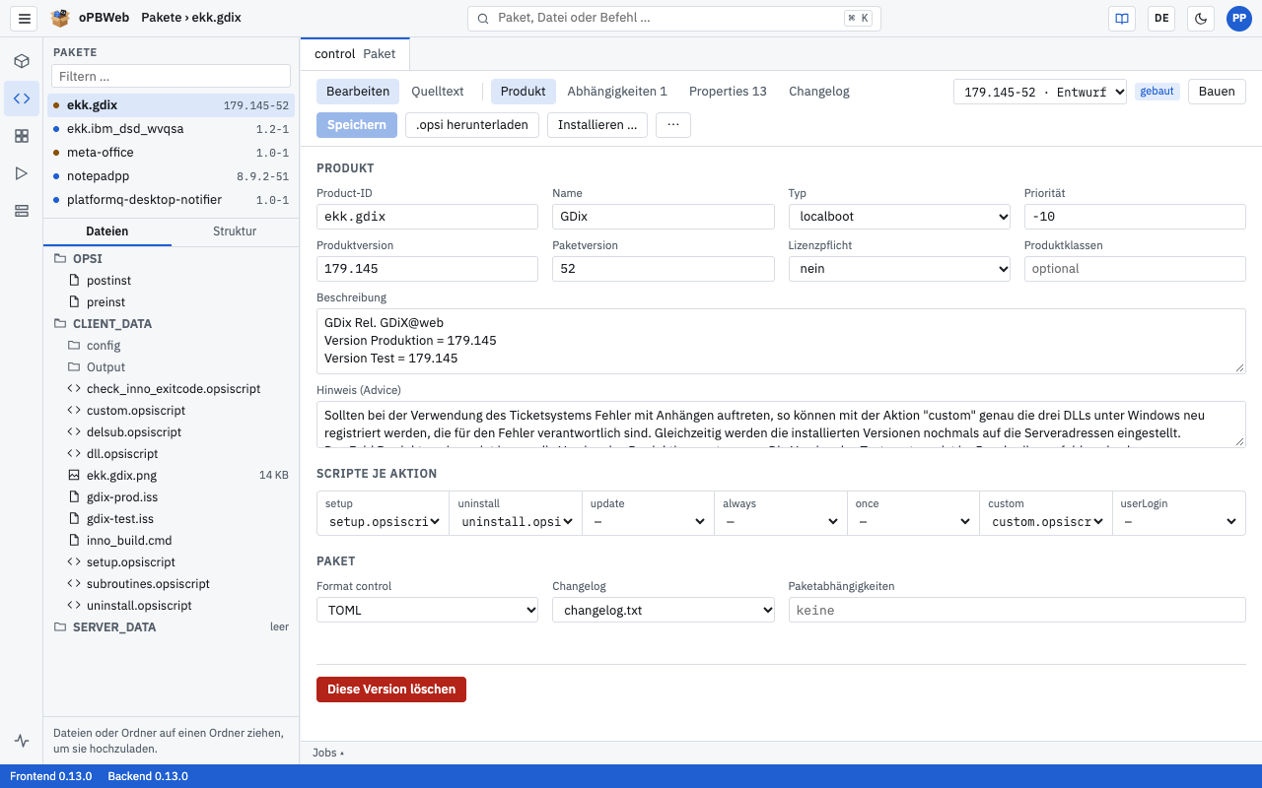1262x788 pixels.
Task: Open the Lizenzpflicht dropdown
Action: point(899,269)
